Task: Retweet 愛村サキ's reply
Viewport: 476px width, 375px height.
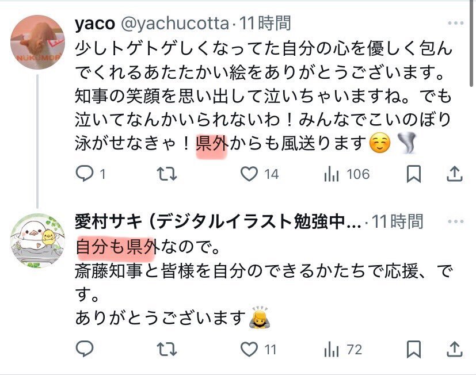Action: (167, 349)
